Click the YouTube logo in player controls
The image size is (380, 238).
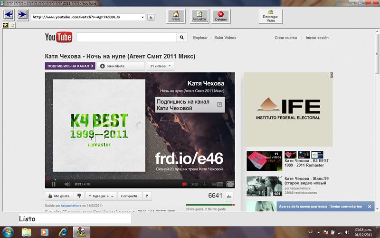pos(218,184)
